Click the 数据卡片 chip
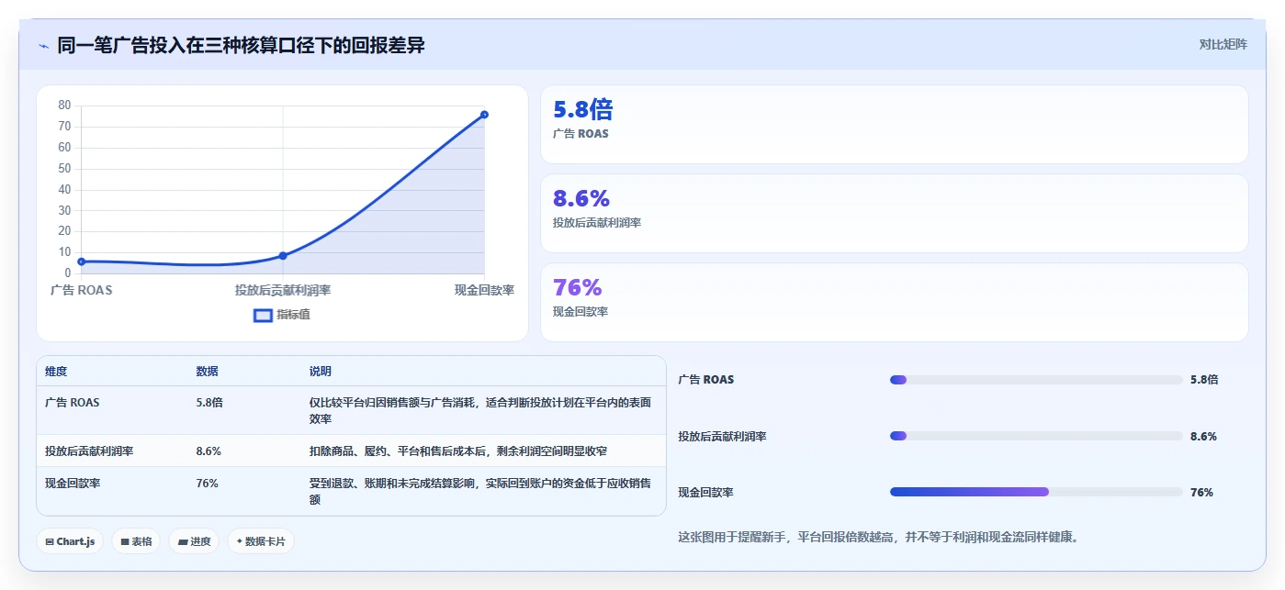 (x=261, y=541)
